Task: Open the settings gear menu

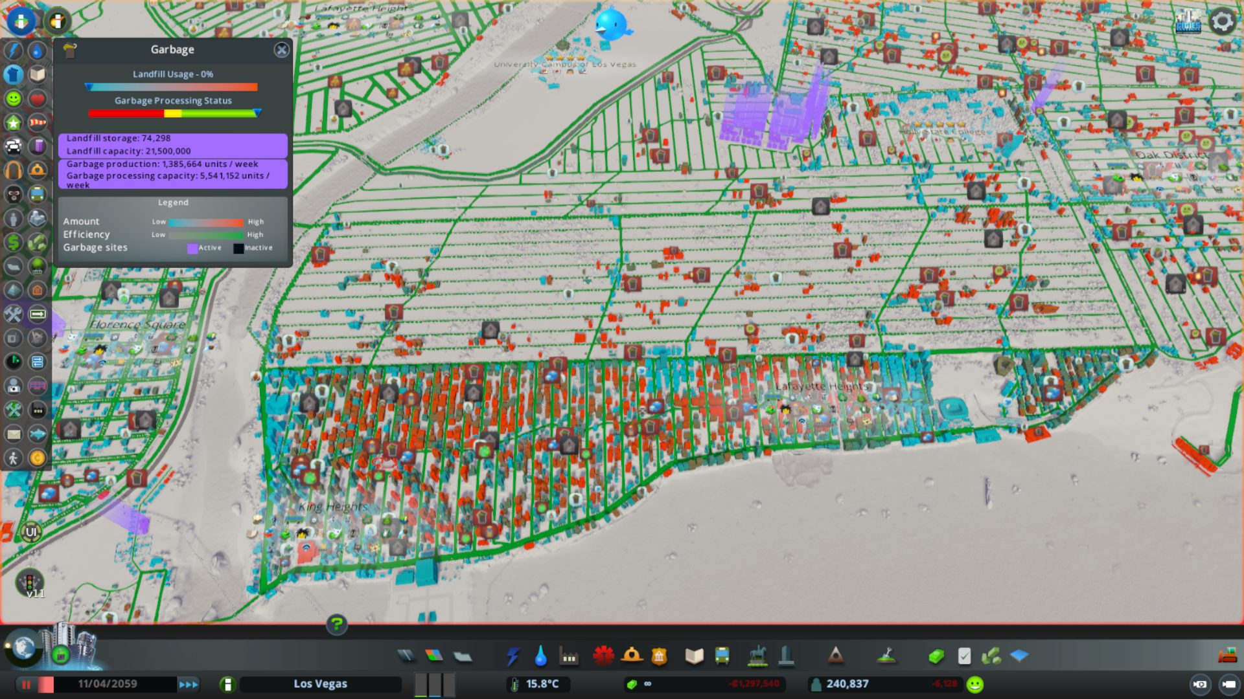Action: point(1223,21)
